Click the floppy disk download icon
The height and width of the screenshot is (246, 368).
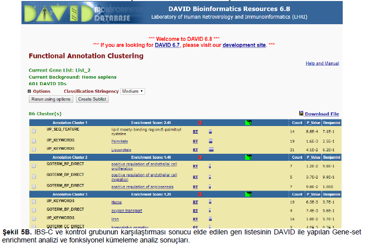click(301, 113)
